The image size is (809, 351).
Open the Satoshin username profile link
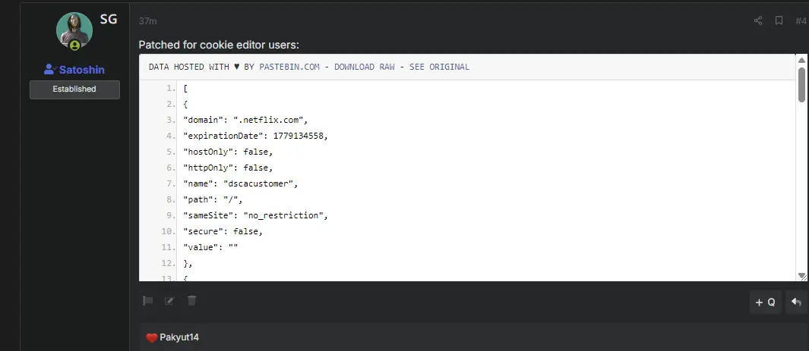[82, 70]
